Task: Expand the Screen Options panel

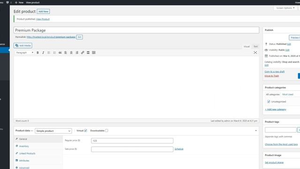Action: click(x=285, y=8)
